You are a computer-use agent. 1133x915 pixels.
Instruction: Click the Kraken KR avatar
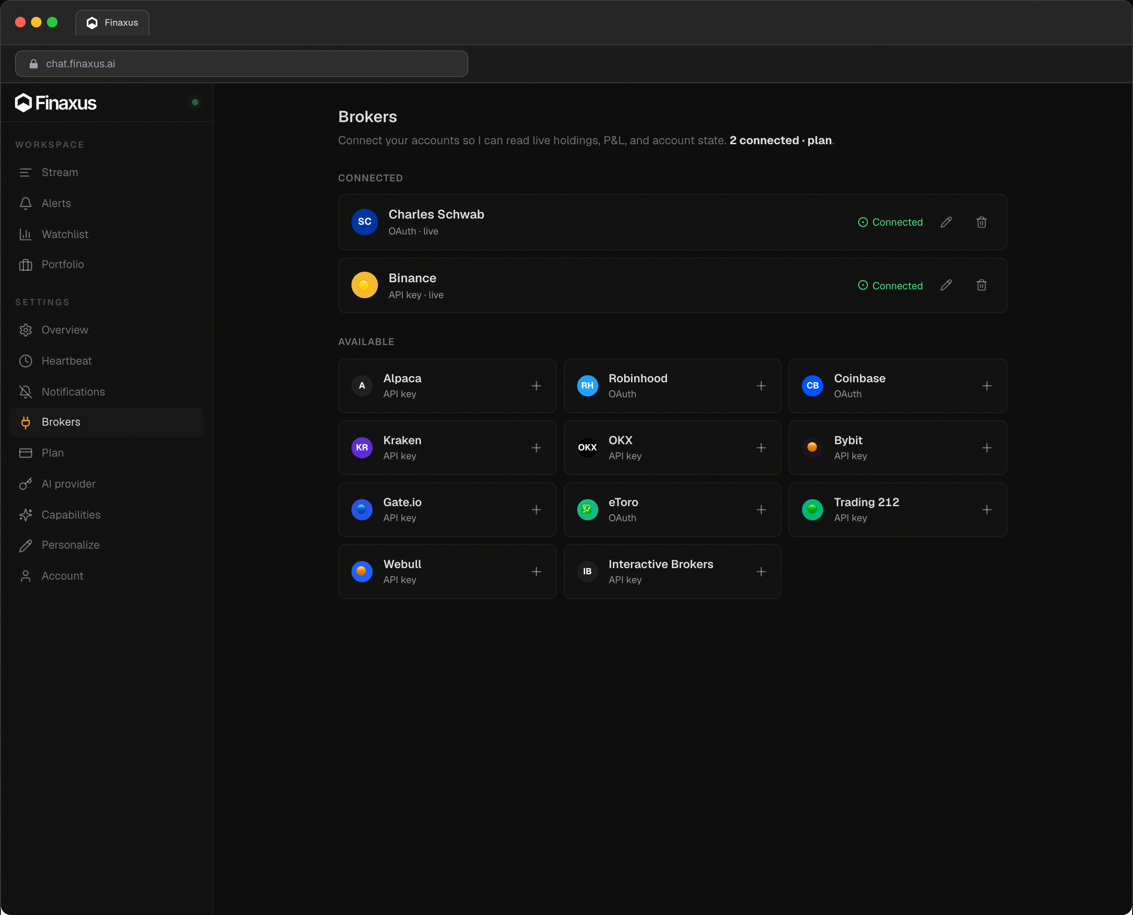click(362, 447)
